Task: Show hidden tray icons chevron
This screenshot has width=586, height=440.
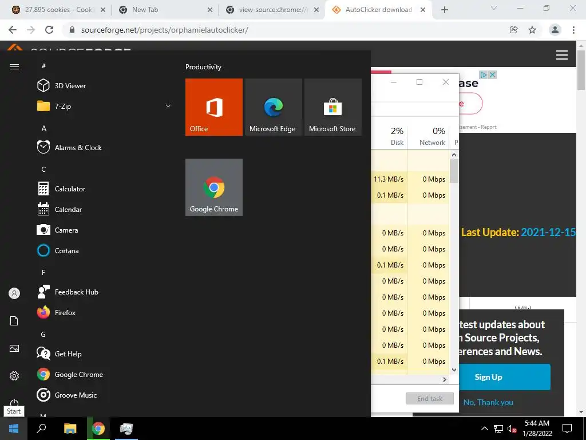Action: point(484,429)
